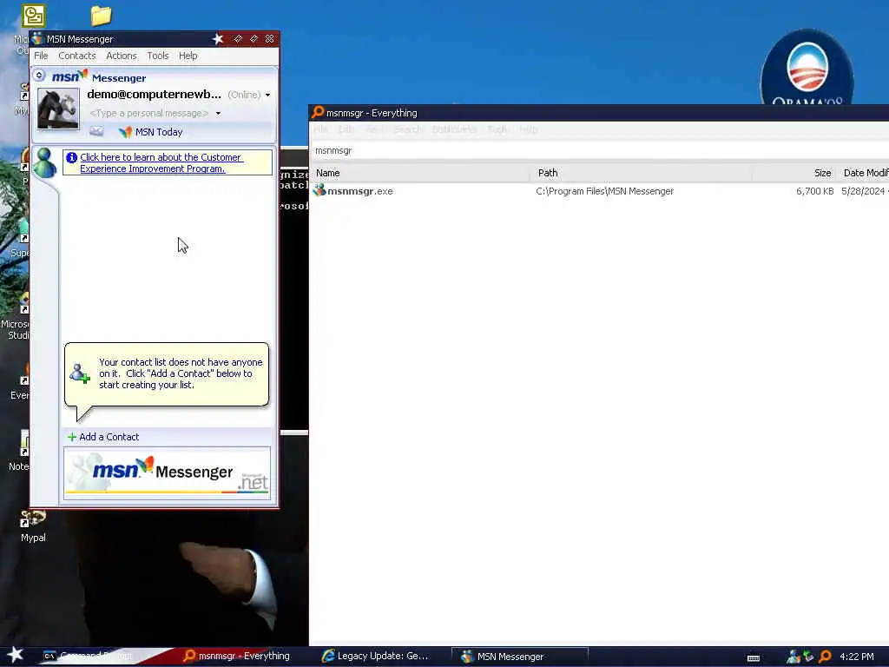
Task: Open the Mypal desktop shortcut
Action: tap(33, 526)
